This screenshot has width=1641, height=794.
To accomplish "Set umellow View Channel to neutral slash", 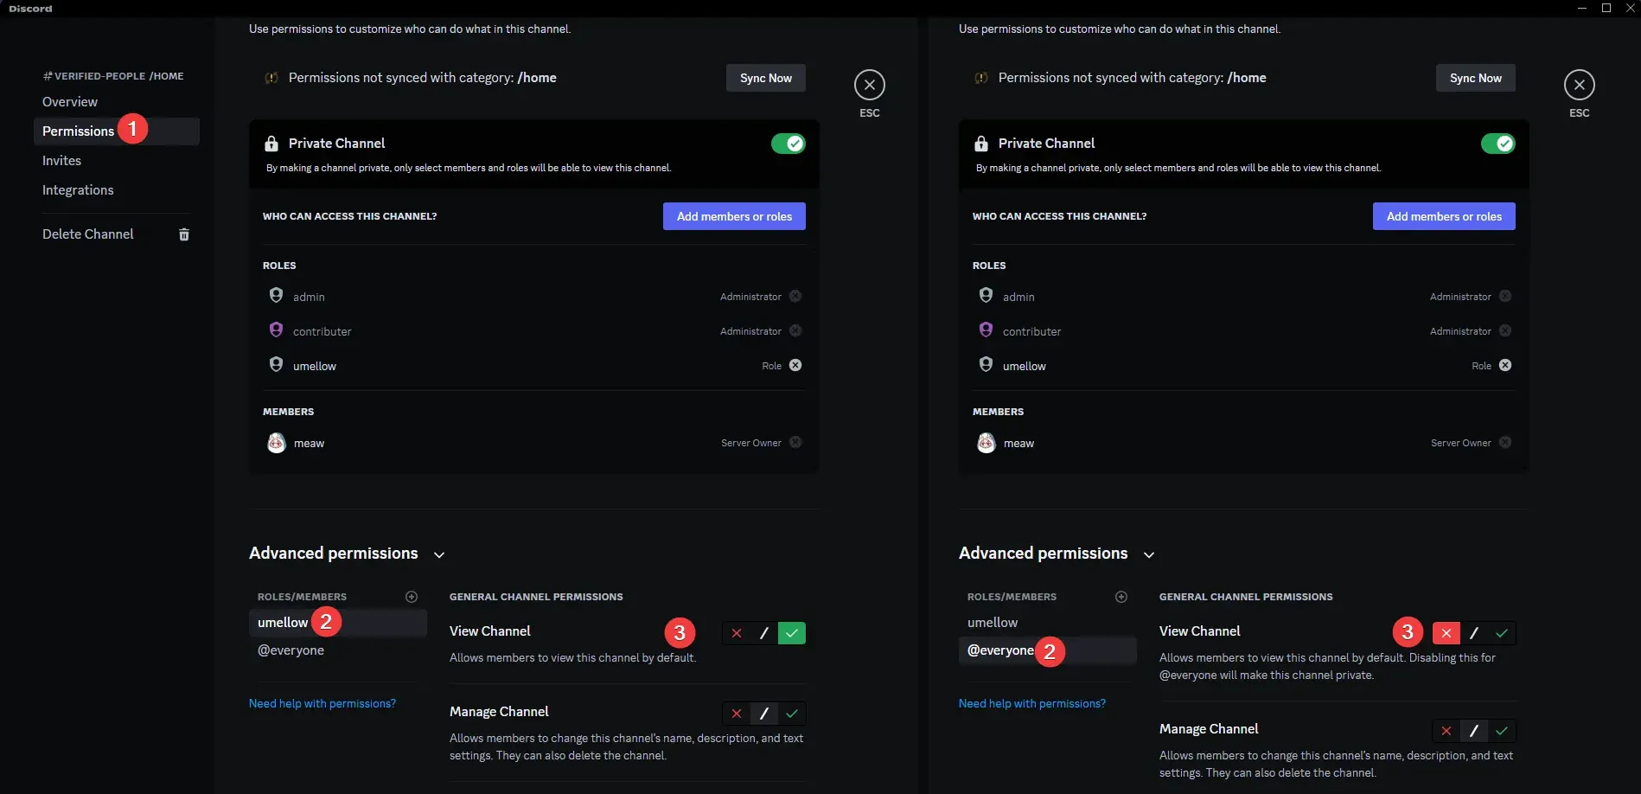I will click(764, 633).
